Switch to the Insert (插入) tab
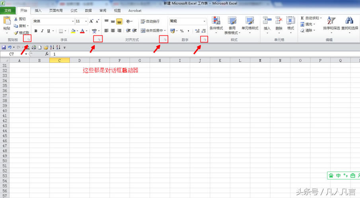Image resolution: width=360 pixels, height=198 pixels. [38, 11]
